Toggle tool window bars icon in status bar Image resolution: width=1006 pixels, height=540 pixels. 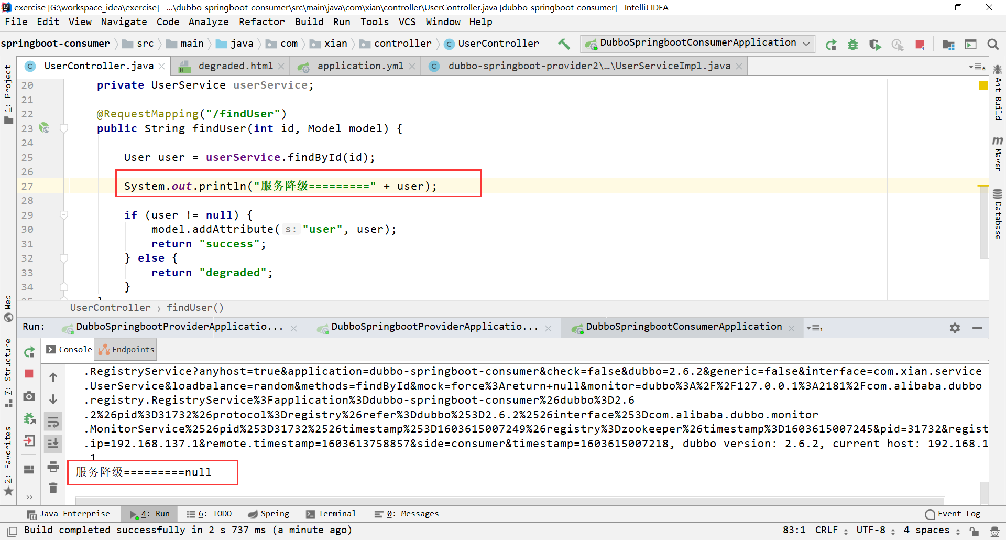pos(13,531)
